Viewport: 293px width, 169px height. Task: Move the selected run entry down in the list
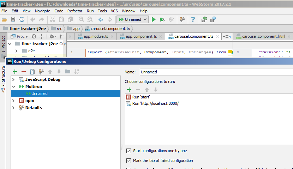155,90
